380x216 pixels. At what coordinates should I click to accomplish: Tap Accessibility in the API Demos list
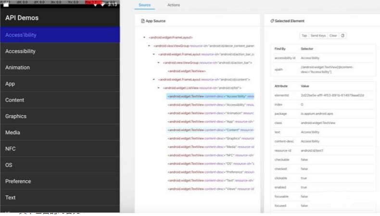(x=60, y=51)
